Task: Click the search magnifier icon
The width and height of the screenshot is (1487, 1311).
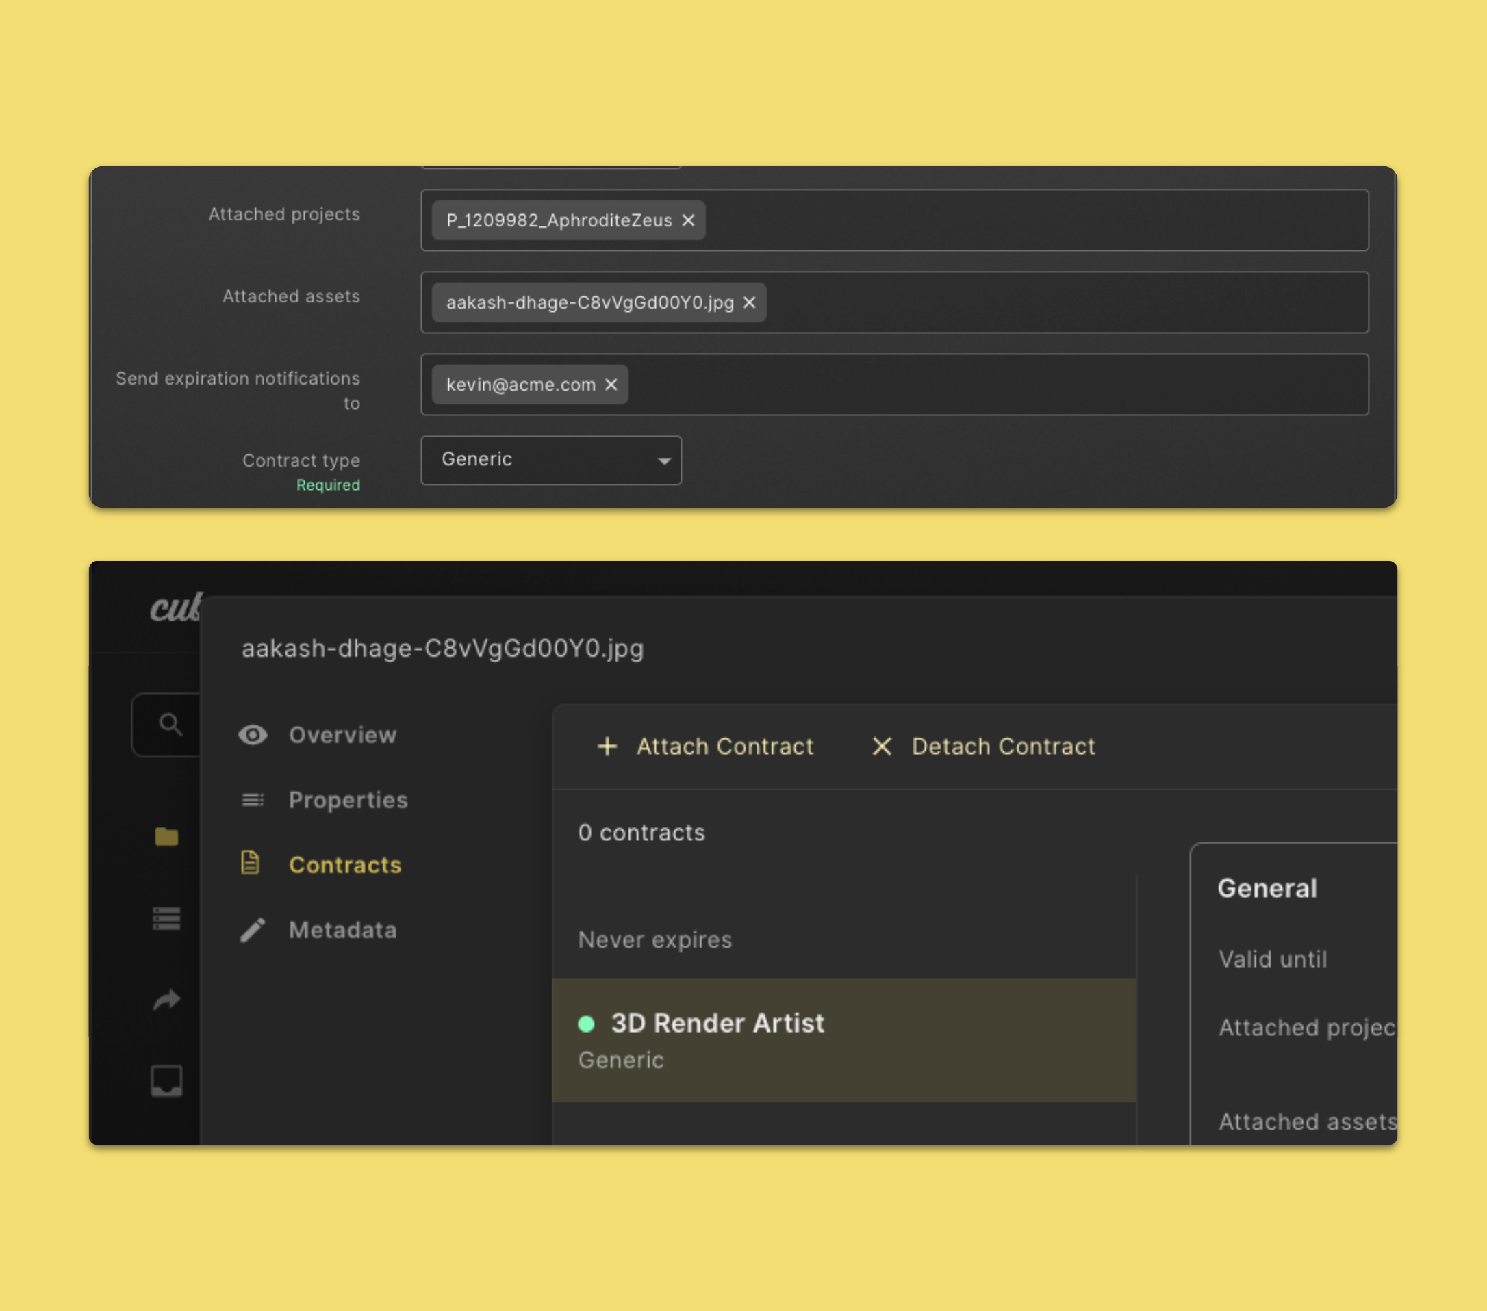Action: click(x=171, y=724)
